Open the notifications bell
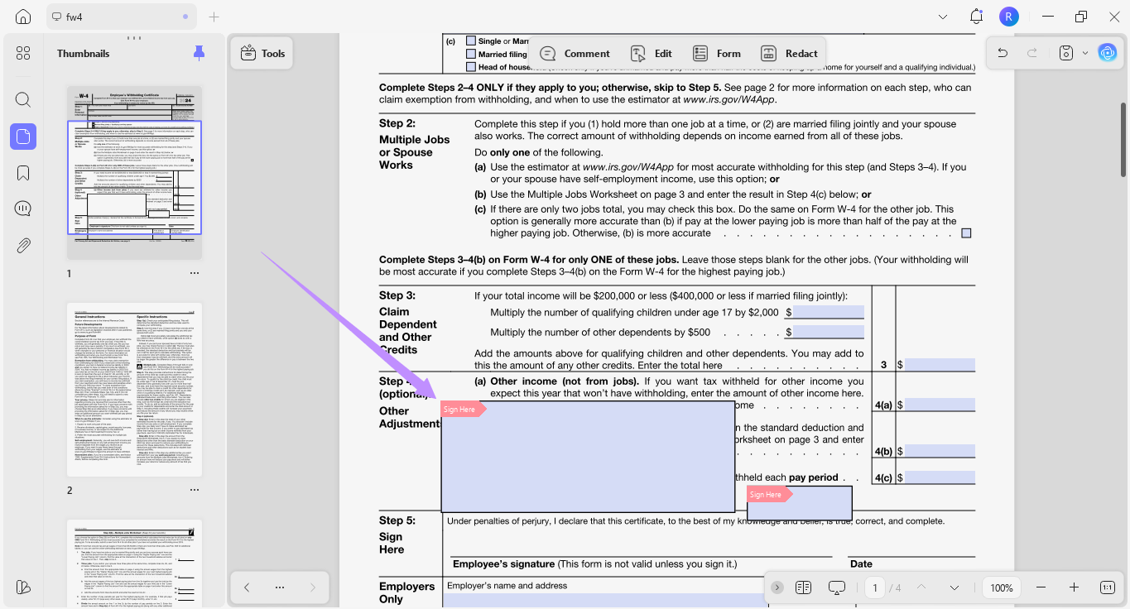This screenshot has width=1130, height=609. pos(976,17)
